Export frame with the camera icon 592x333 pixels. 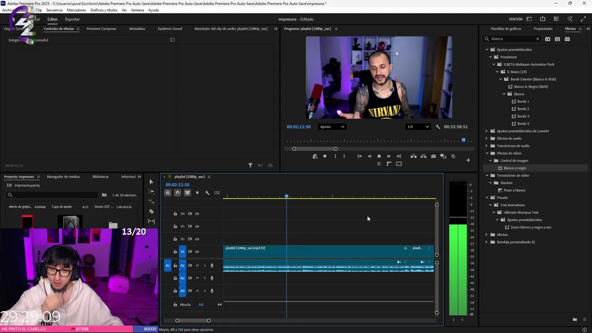tap(433, 156)
